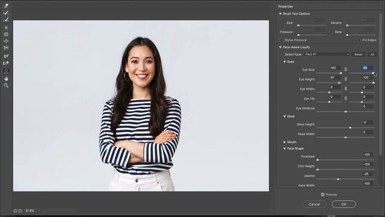Click the right Eye Height slider handle
Viewport: 385px width, 217px height.
point(374,83)
